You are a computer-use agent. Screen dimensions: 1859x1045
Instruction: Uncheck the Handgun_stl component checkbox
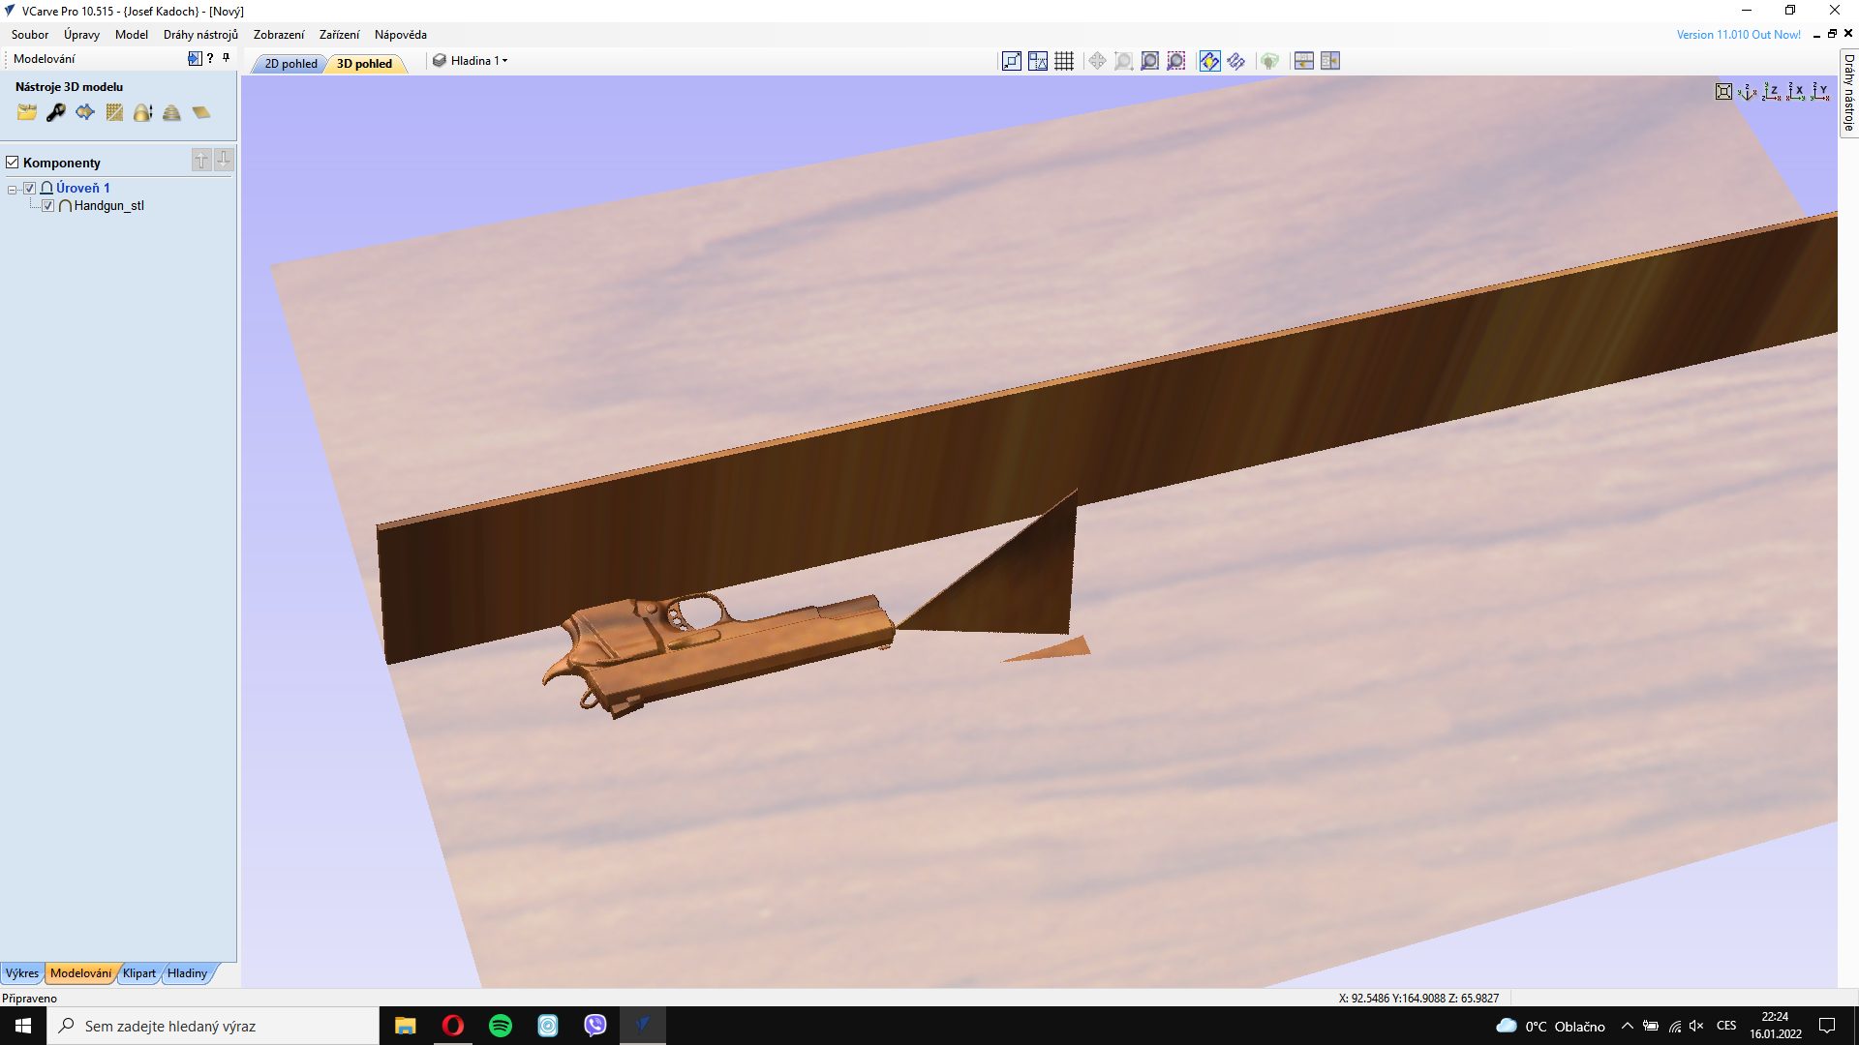[x=48, y=205]
